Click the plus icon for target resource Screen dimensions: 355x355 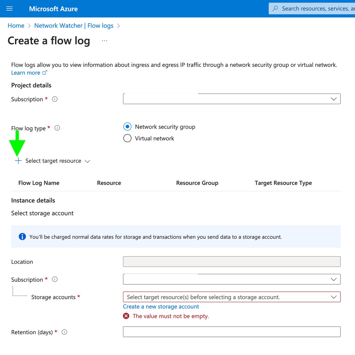18,161
